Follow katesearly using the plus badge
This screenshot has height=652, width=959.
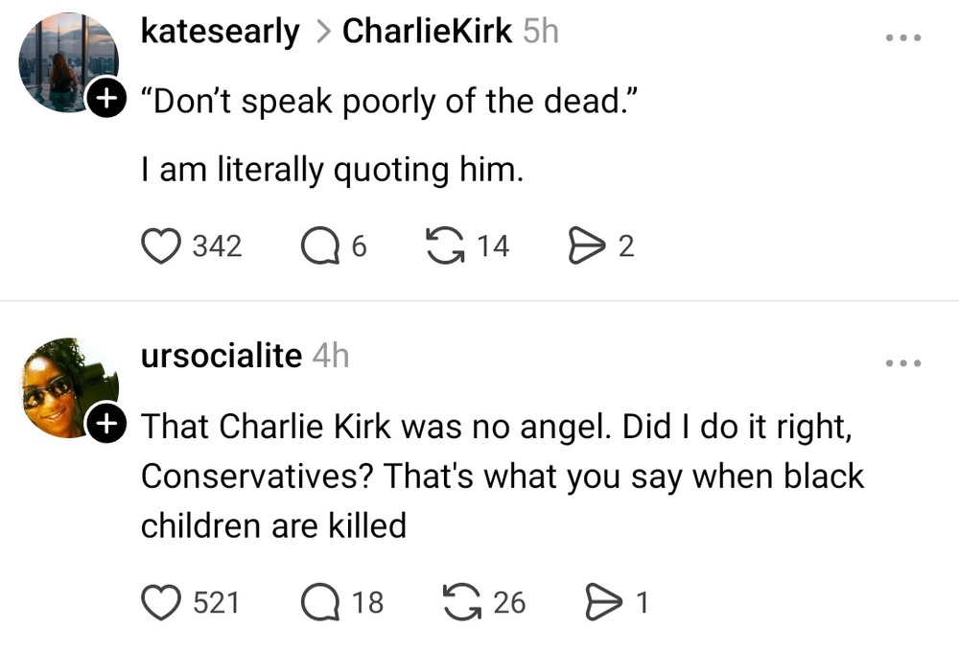coord(105,96)
